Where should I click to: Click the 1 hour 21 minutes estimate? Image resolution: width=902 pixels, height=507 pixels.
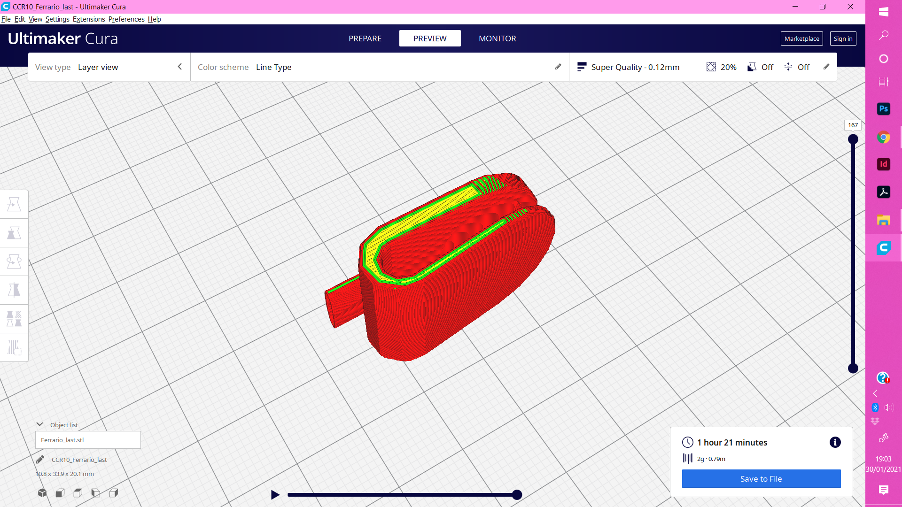click(732, 442)
